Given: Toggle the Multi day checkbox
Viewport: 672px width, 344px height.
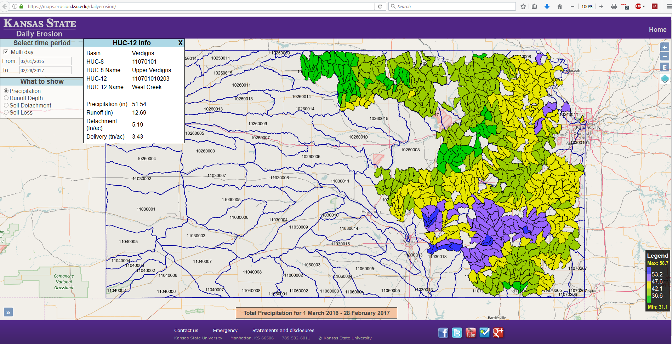Looking at the screenshot, I should point(6,52).
